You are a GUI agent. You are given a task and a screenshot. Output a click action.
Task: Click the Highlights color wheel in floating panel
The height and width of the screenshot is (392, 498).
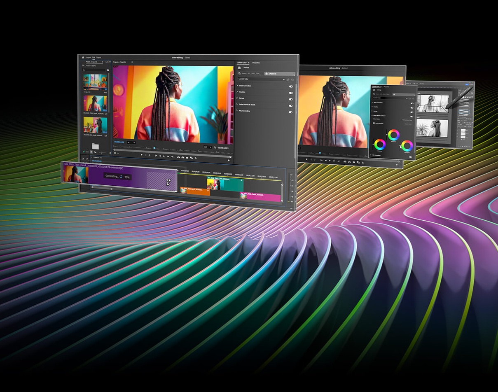(x=407, y=146)
